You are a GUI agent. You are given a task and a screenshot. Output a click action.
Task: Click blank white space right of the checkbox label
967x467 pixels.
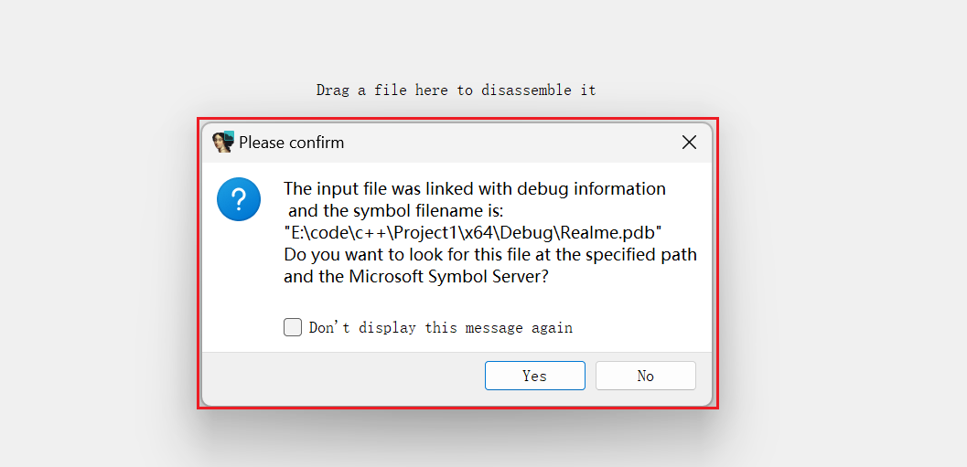pyautogui.click(x=641, y=327)
